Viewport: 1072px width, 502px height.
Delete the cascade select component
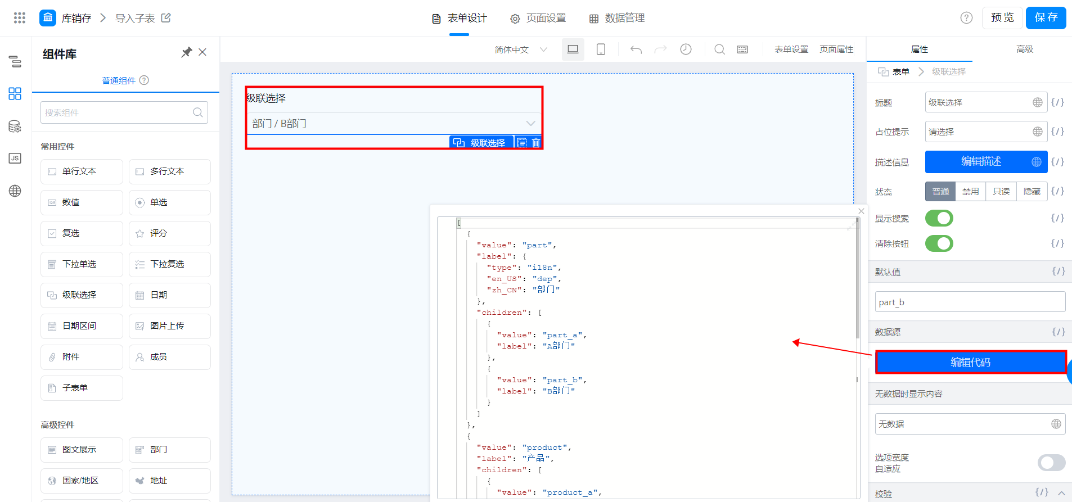(x=536, y=143)
